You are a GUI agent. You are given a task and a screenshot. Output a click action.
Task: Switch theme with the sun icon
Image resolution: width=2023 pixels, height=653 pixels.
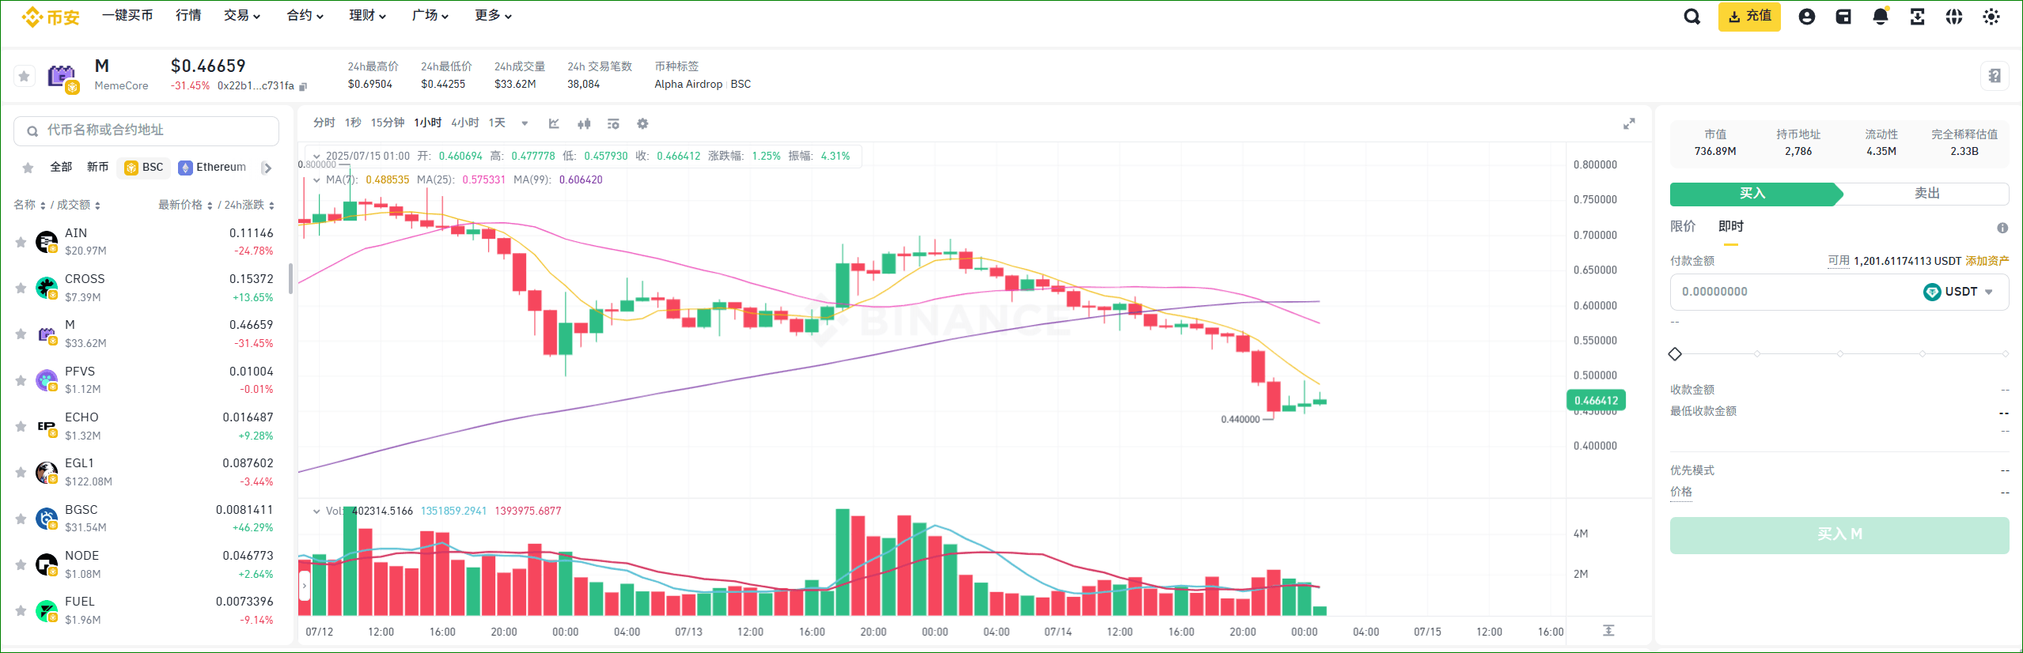tap(1991, 17)
